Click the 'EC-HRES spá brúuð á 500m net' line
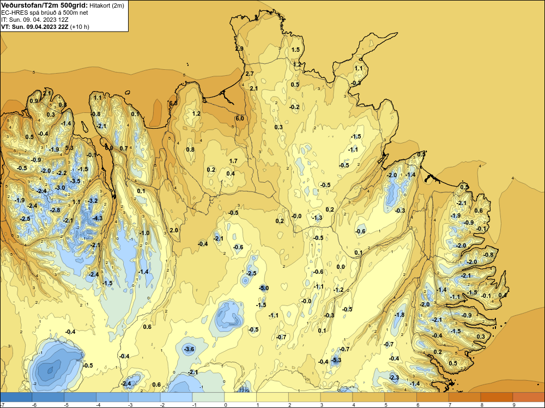The width and height of the screenshot is (545, 408). 45,13
